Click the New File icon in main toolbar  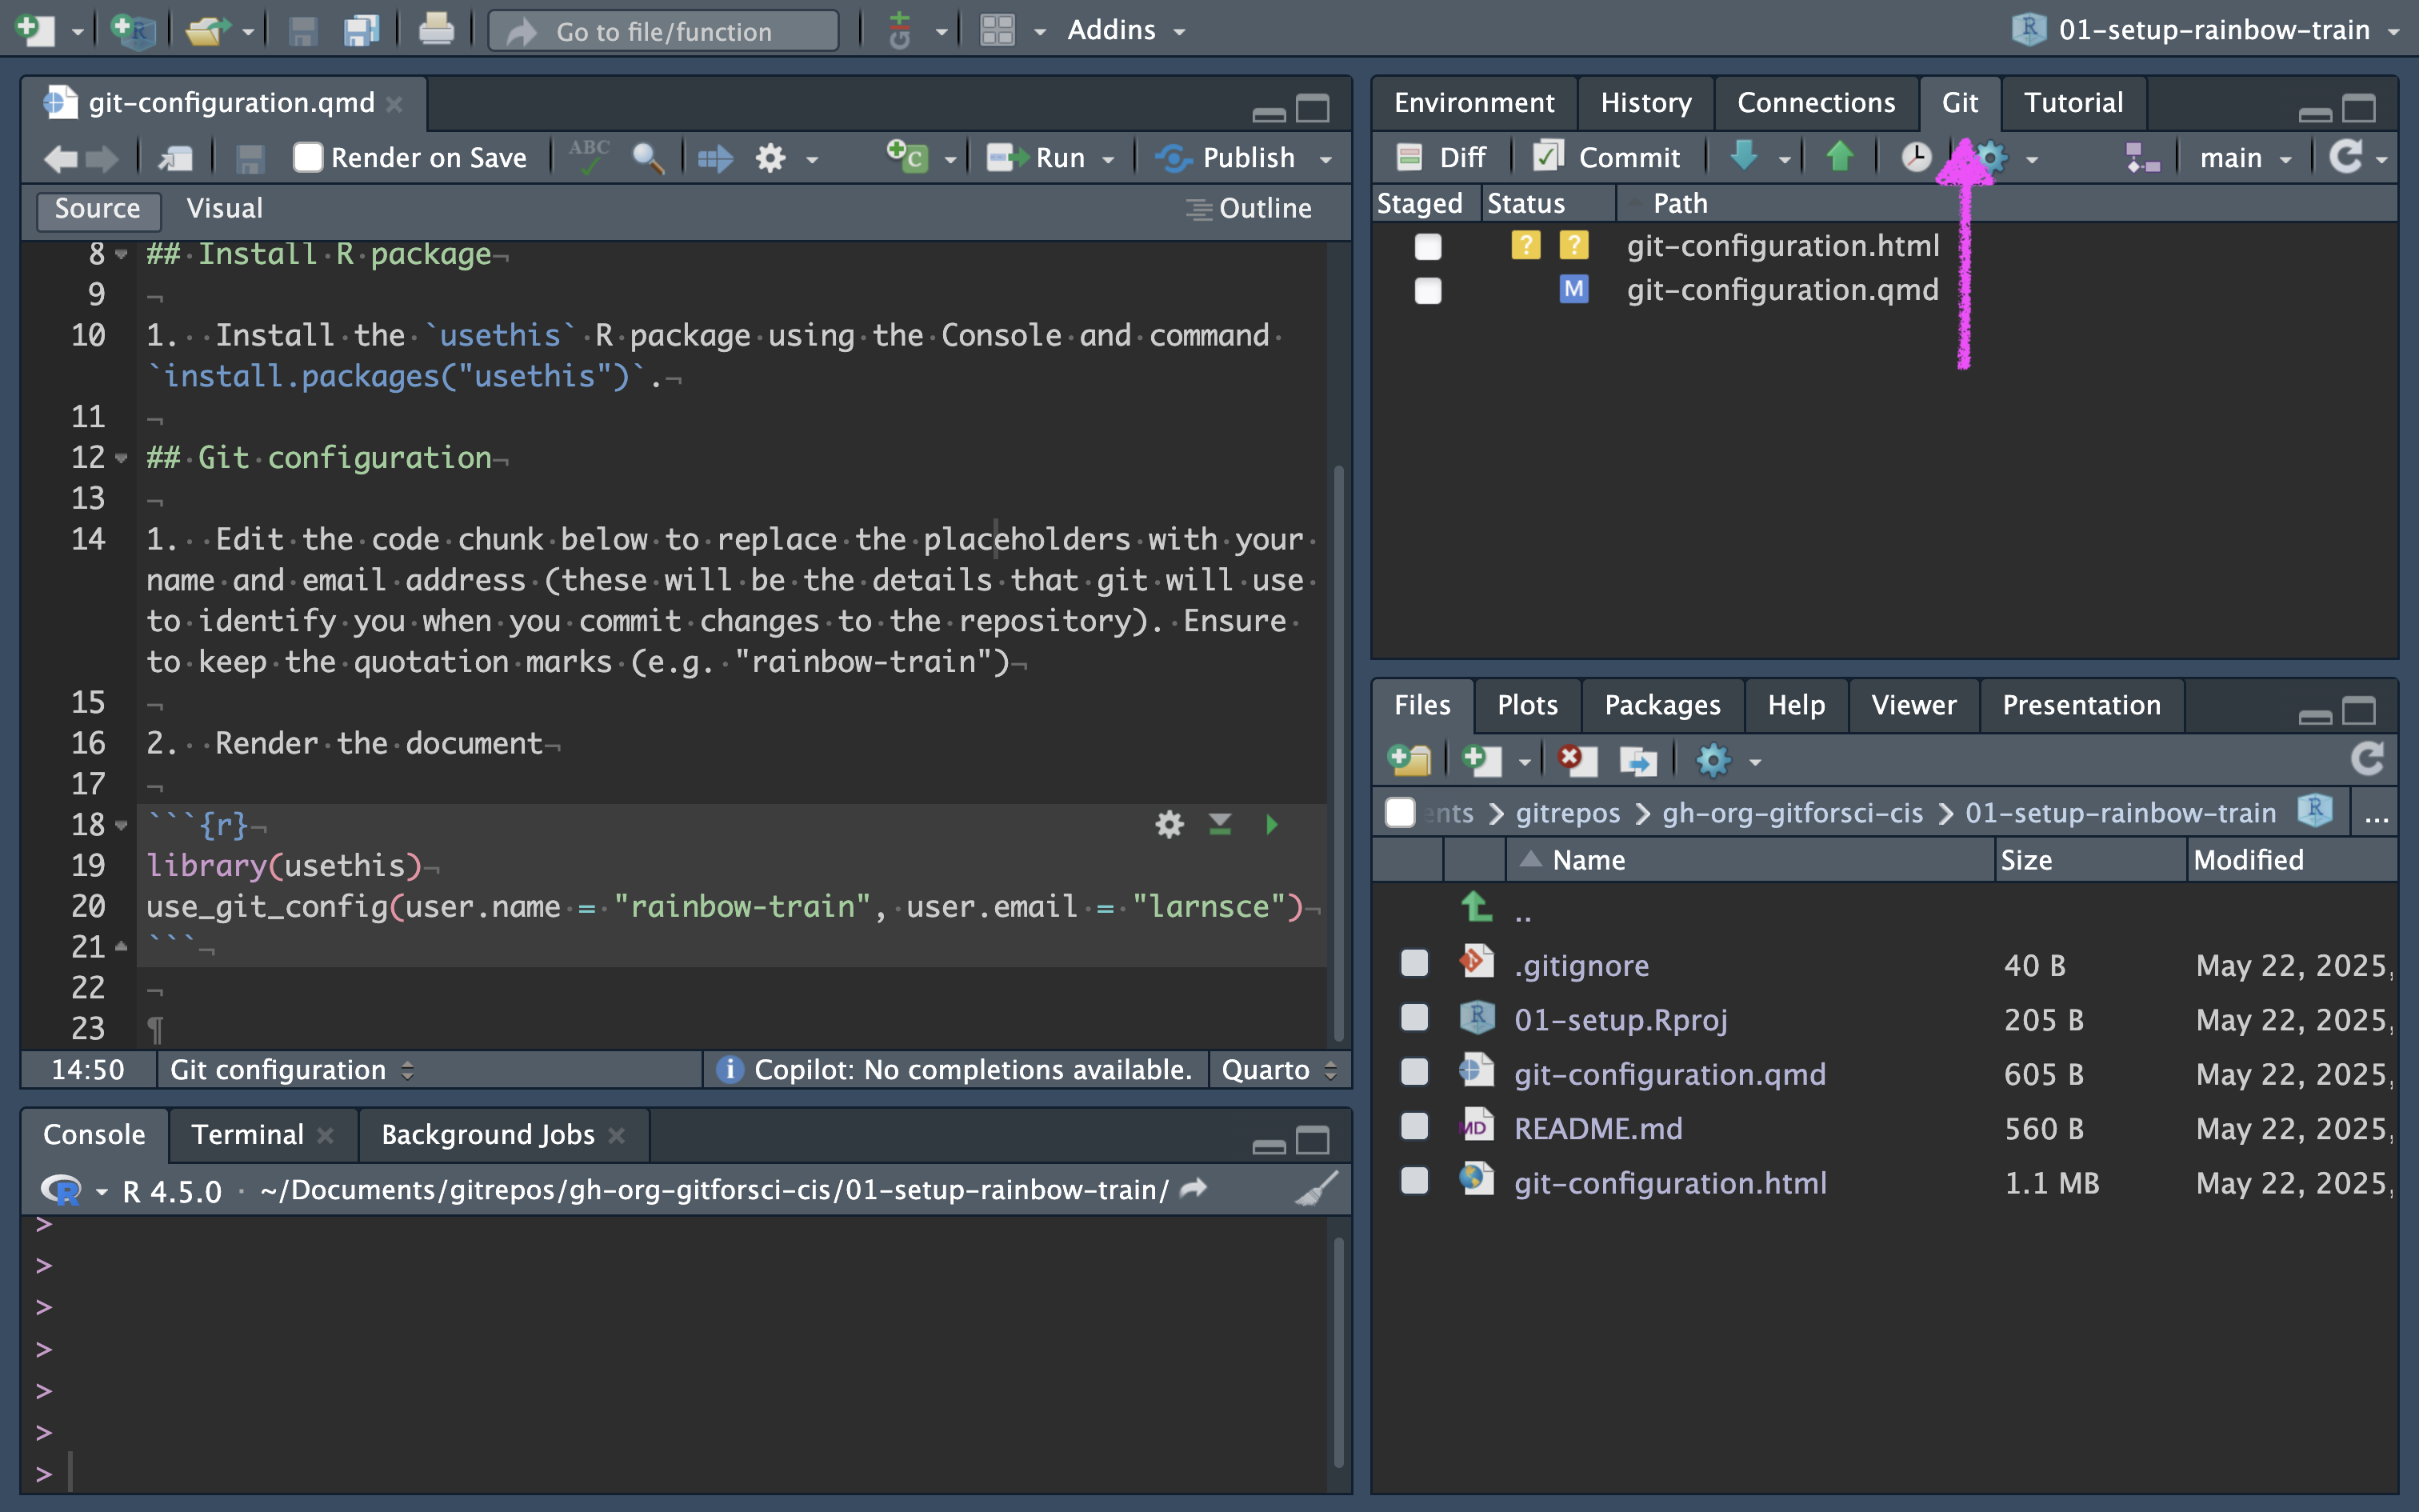(x=35, y=30)
